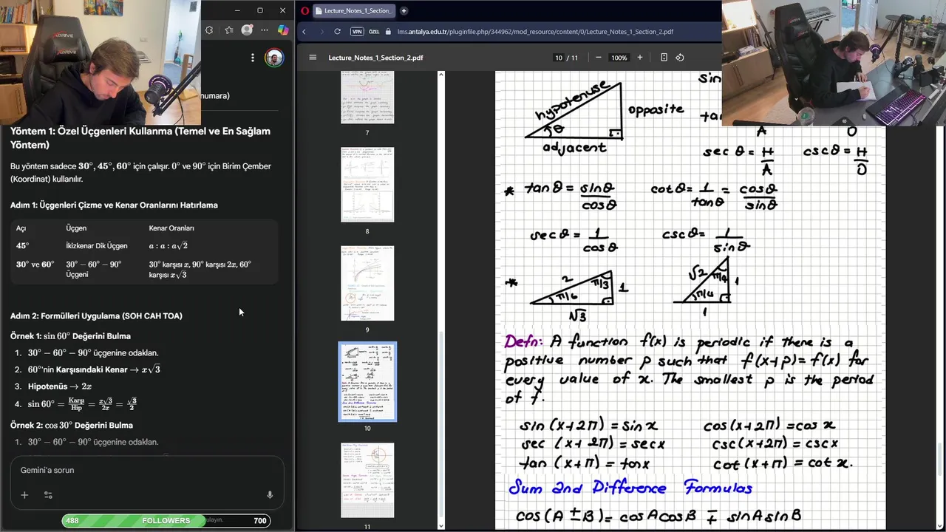Image resolution: width=946 pixels, height=532 pixels.
Task: Open Edge profile avatar icon
Action: point(247,30)
